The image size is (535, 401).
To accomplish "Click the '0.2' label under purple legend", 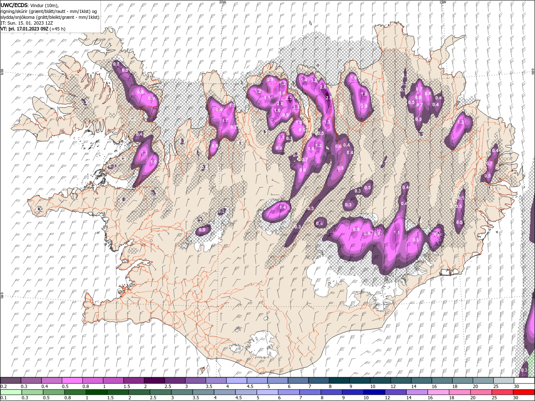I will tap(4, 386).
